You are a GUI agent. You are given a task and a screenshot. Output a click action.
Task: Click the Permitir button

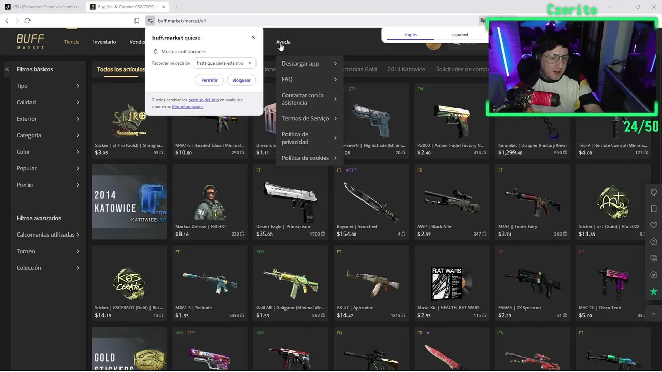click(x=209, y=80)
